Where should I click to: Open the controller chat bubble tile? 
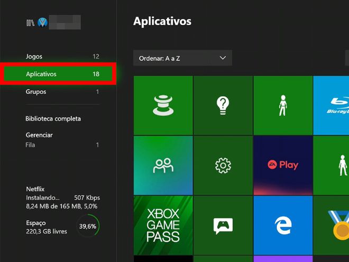[223, 225]
